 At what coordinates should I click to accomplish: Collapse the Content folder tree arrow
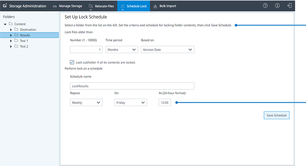5,24
